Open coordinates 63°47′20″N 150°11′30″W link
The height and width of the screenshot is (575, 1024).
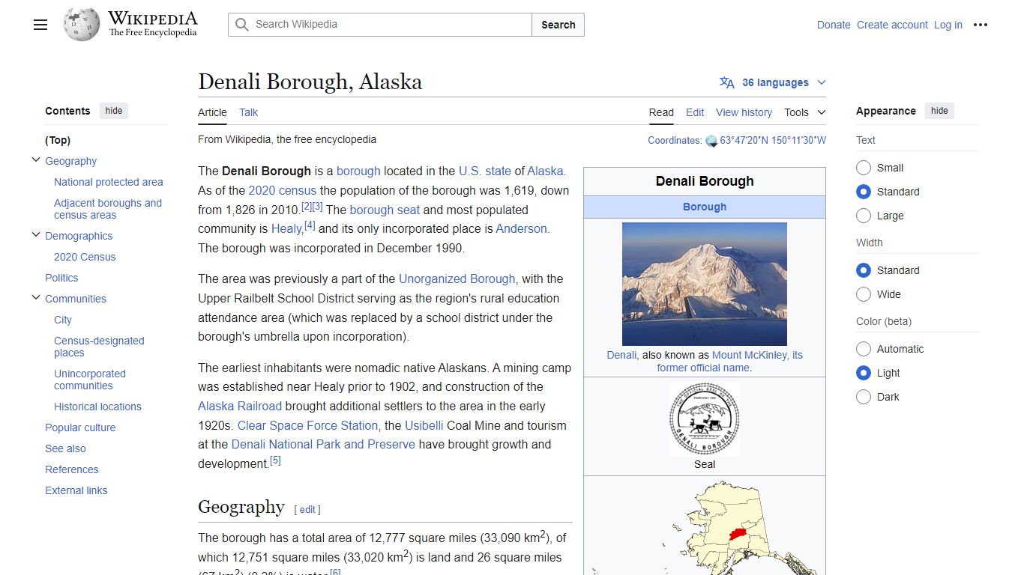[773, 140]
